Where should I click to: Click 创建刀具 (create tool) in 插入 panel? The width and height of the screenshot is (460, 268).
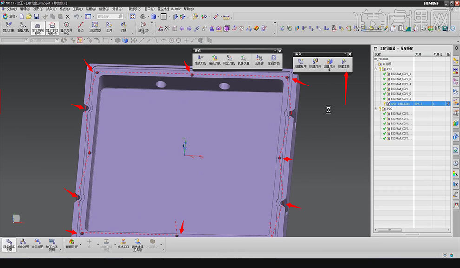pos(315,63)
